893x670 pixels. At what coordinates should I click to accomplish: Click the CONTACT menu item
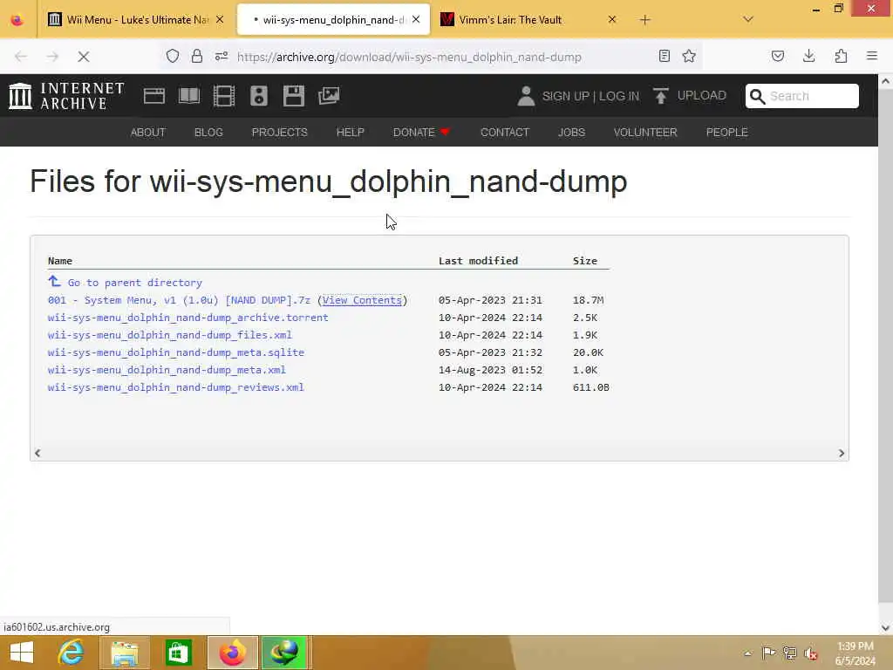[x=505, y=133]
